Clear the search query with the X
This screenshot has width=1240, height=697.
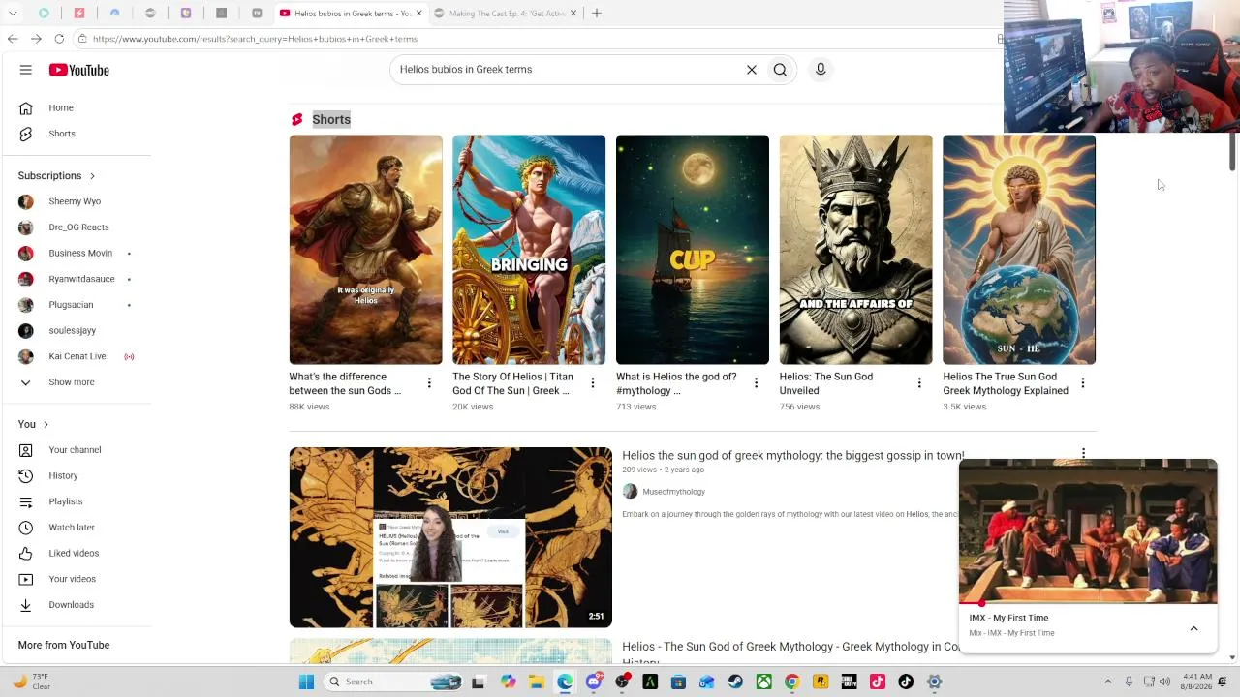(751, 70)
